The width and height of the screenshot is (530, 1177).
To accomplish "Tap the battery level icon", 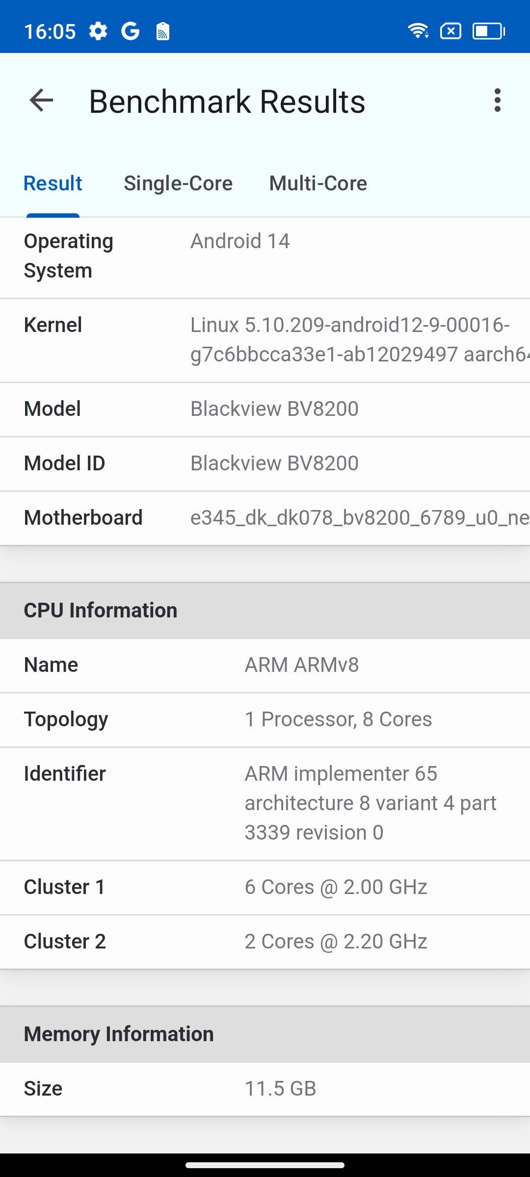I will click(x=489, y=31).
